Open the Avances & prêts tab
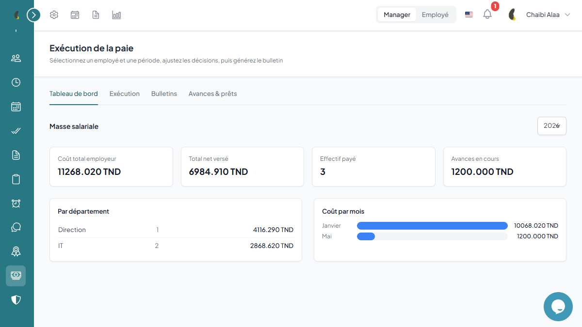Image resolution: width=582 pixels, height=327 pixels. 213,93
